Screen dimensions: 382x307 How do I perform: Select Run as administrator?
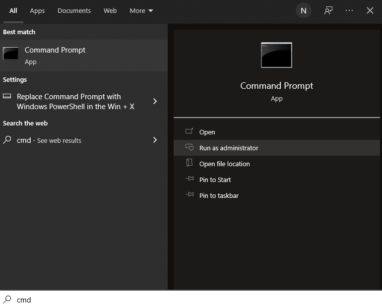click(x=229, y=148)
